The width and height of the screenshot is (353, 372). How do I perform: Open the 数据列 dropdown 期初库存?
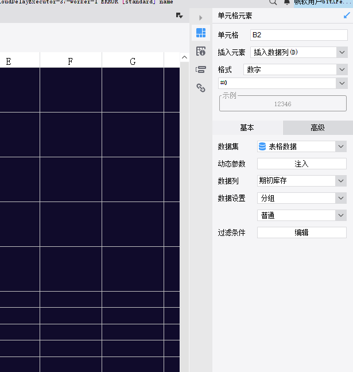pyautogui.click(x=302, y=181)
